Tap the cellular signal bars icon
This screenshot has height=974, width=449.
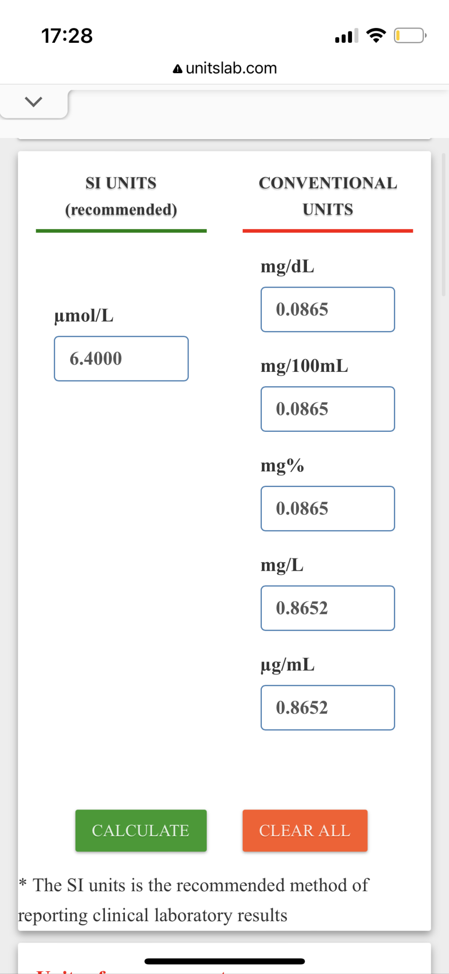346,36
